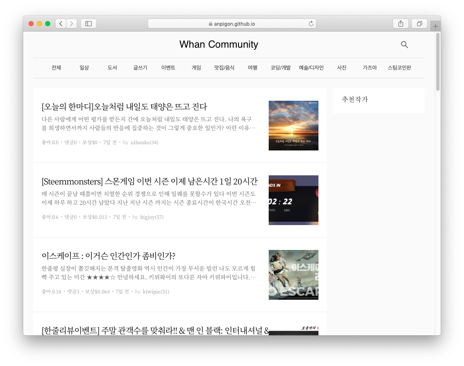Reload the page using the refresh icon
464x366 pixels.
(311, 24)
